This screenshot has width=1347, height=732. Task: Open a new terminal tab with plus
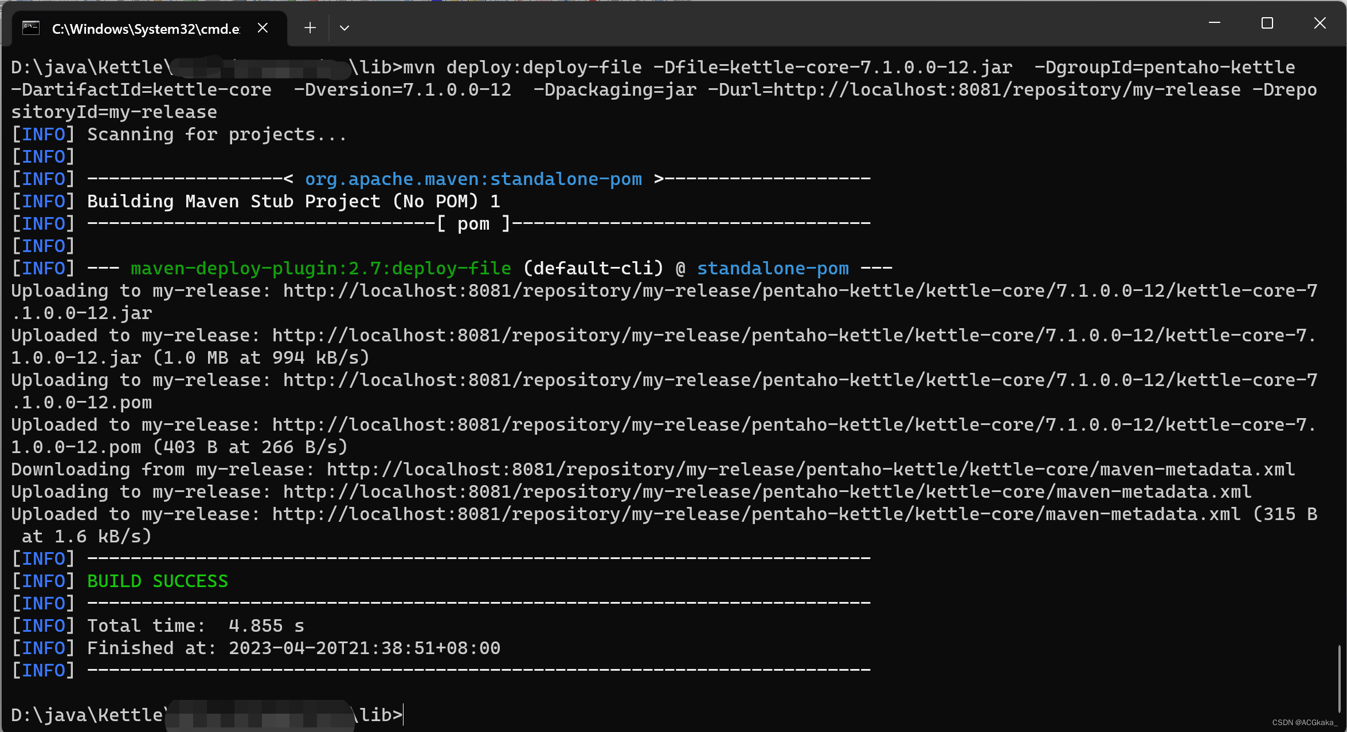tap(310, 27)
